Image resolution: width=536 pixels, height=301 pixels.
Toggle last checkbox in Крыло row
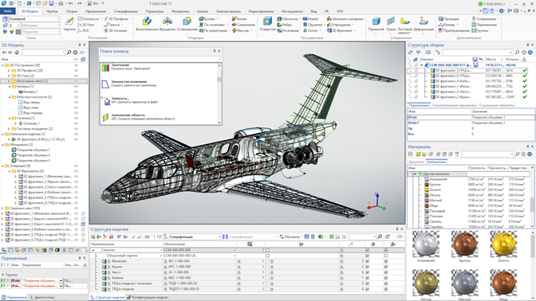(x=386, y=267)
